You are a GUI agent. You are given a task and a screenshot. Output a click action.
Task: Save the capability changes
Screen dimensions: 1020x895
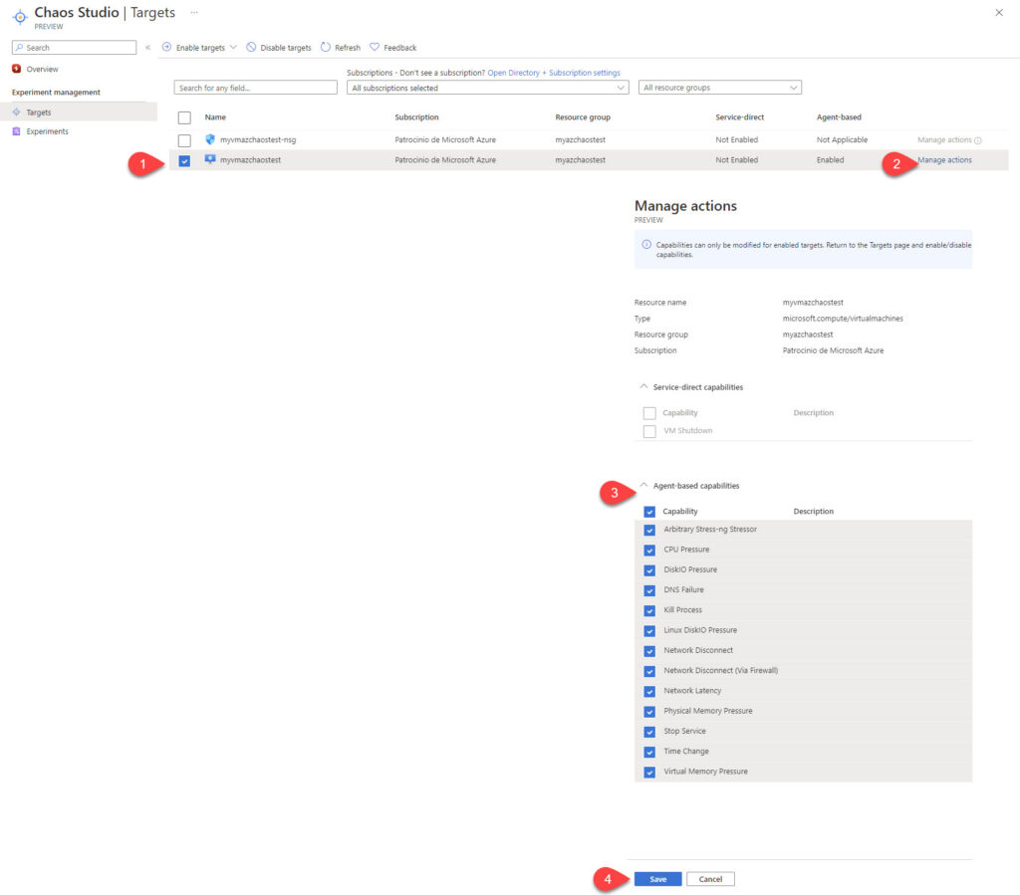pyautogui.click(x=657, y=879)
